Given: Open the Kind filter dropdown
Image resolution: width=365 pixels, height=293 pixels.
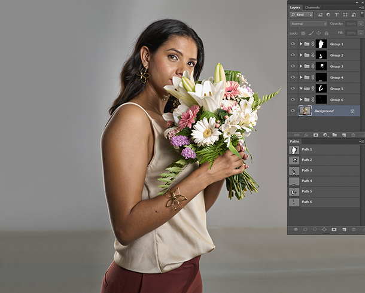Looking at the screenshot, I should coord(301,14).
